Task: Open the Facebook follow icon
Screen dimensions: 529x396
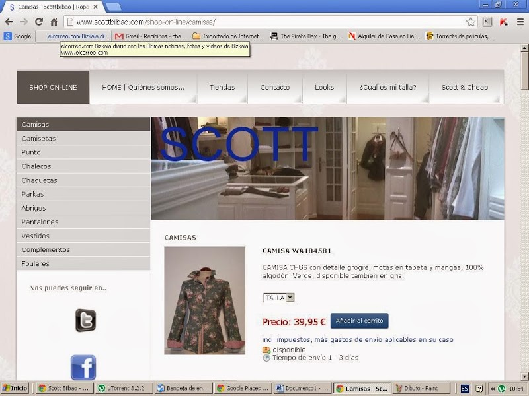Action: pyautogui.click(x=83, y=368)
